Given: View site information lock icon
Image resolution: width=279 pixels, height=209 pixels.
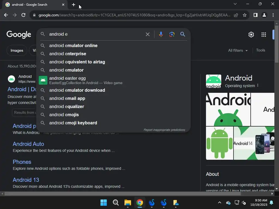Looking at the screenshot, I should (x=34, y=15).
